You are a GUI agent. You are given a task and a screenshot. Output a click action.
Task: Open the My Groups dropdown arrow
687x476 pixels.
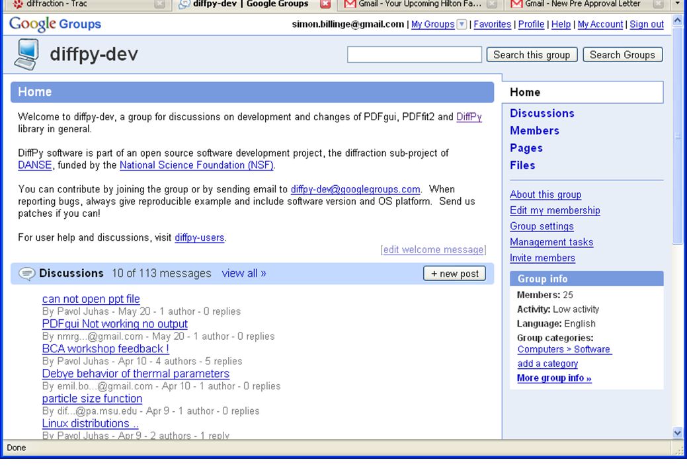462,24
